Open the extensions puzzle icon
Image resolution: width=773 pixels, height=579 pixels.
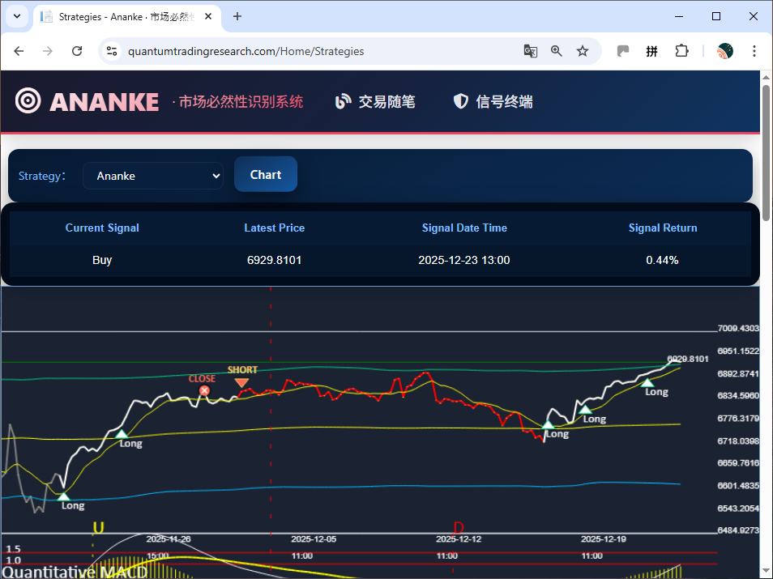click(681, 50)
